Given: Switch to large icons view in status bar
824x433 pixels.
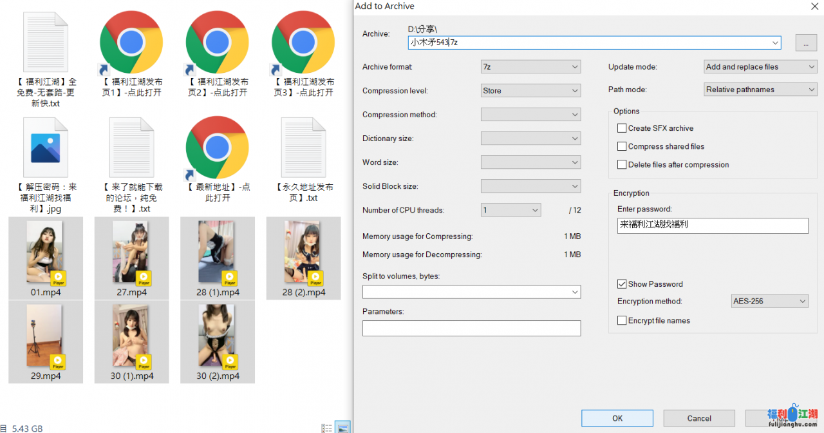Looking at the screenshot, I should (344, 428).
